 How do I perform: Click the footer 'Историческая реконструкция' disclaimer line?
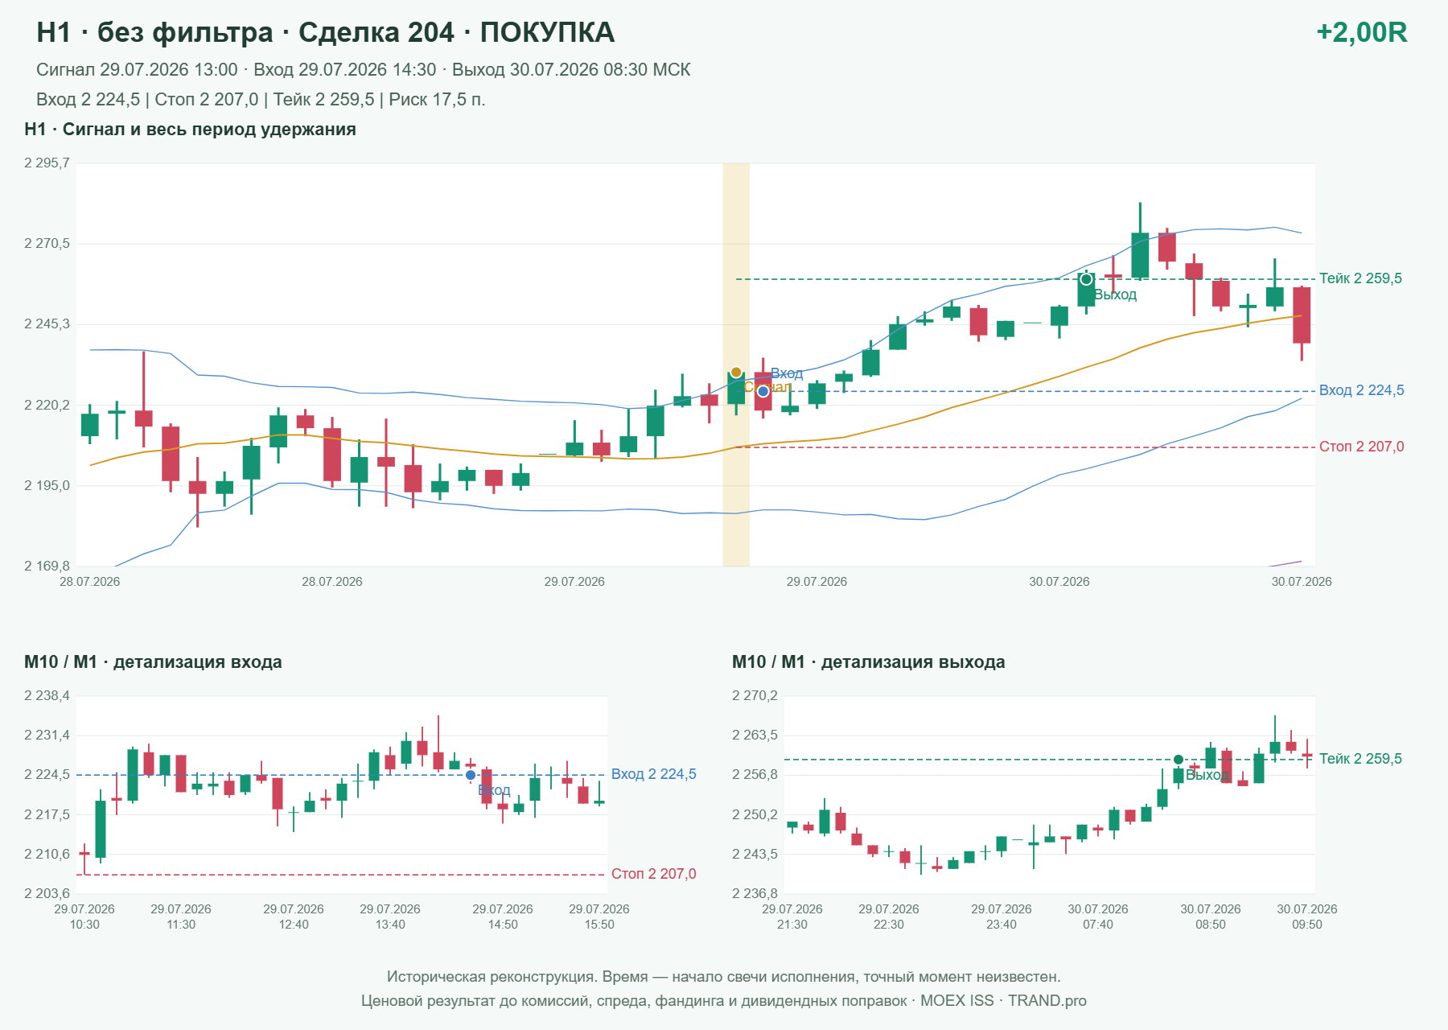coord(724,977)
